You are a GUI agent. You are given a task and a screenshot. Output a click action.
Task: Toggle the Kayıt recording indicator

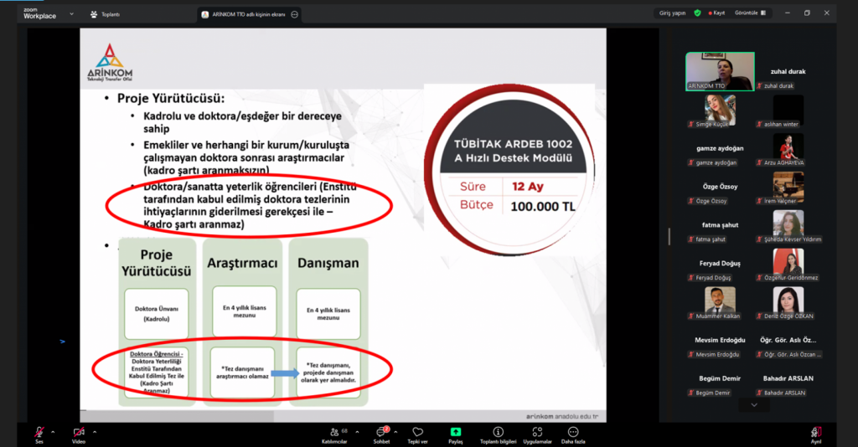coord(716,13)
